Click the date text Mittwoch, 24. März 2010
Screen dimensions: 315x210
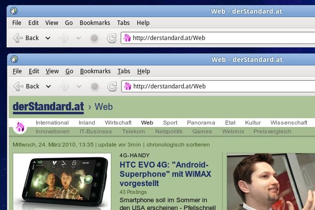(44, 145)
